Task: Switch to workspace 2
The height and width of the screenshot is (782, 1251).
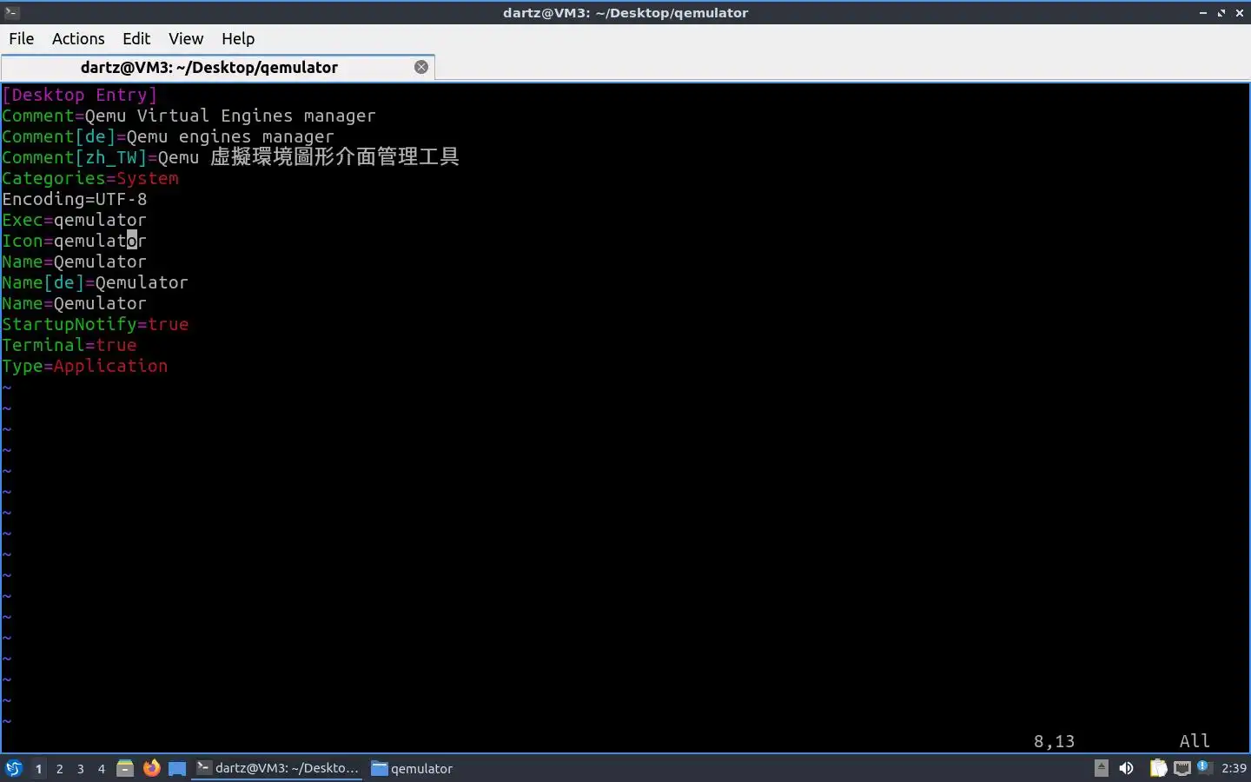Action: [x=59, y=768]
